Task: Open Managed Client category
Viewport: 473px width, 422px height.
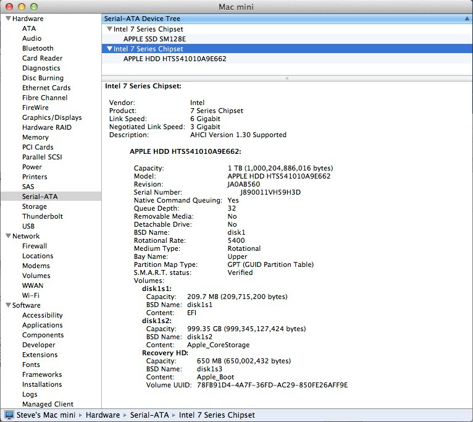Action: coord(48,404)
